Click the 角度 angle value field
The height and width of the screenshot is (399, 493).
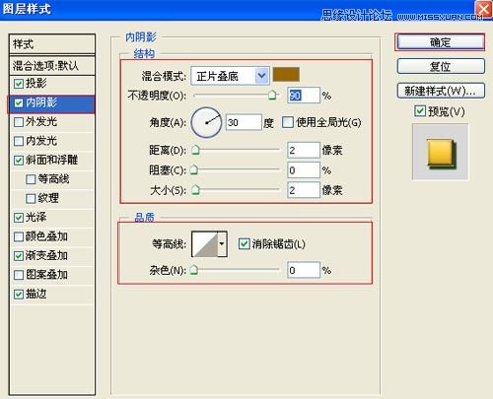244,122
